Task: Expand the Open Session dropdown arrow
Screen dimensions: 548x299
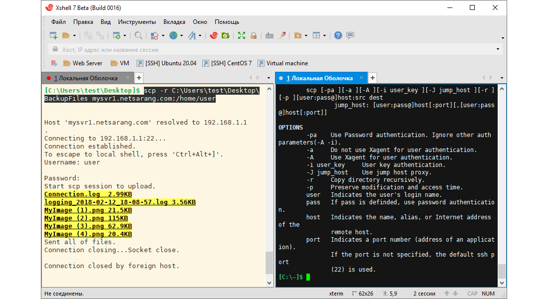Action: pyautogui.click(x=74, y=36)
